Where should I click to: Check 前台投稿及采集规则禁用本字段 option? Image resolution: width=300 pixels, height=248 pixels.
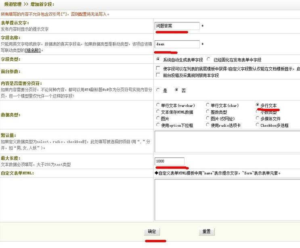click(x=158, y=75)
